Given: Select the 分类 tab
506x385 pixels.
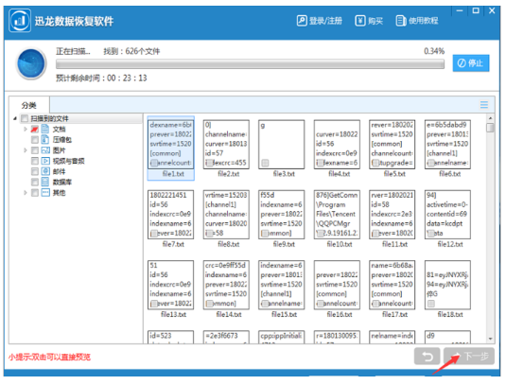Looking at the screenshot, I should [x=29, y=105].
